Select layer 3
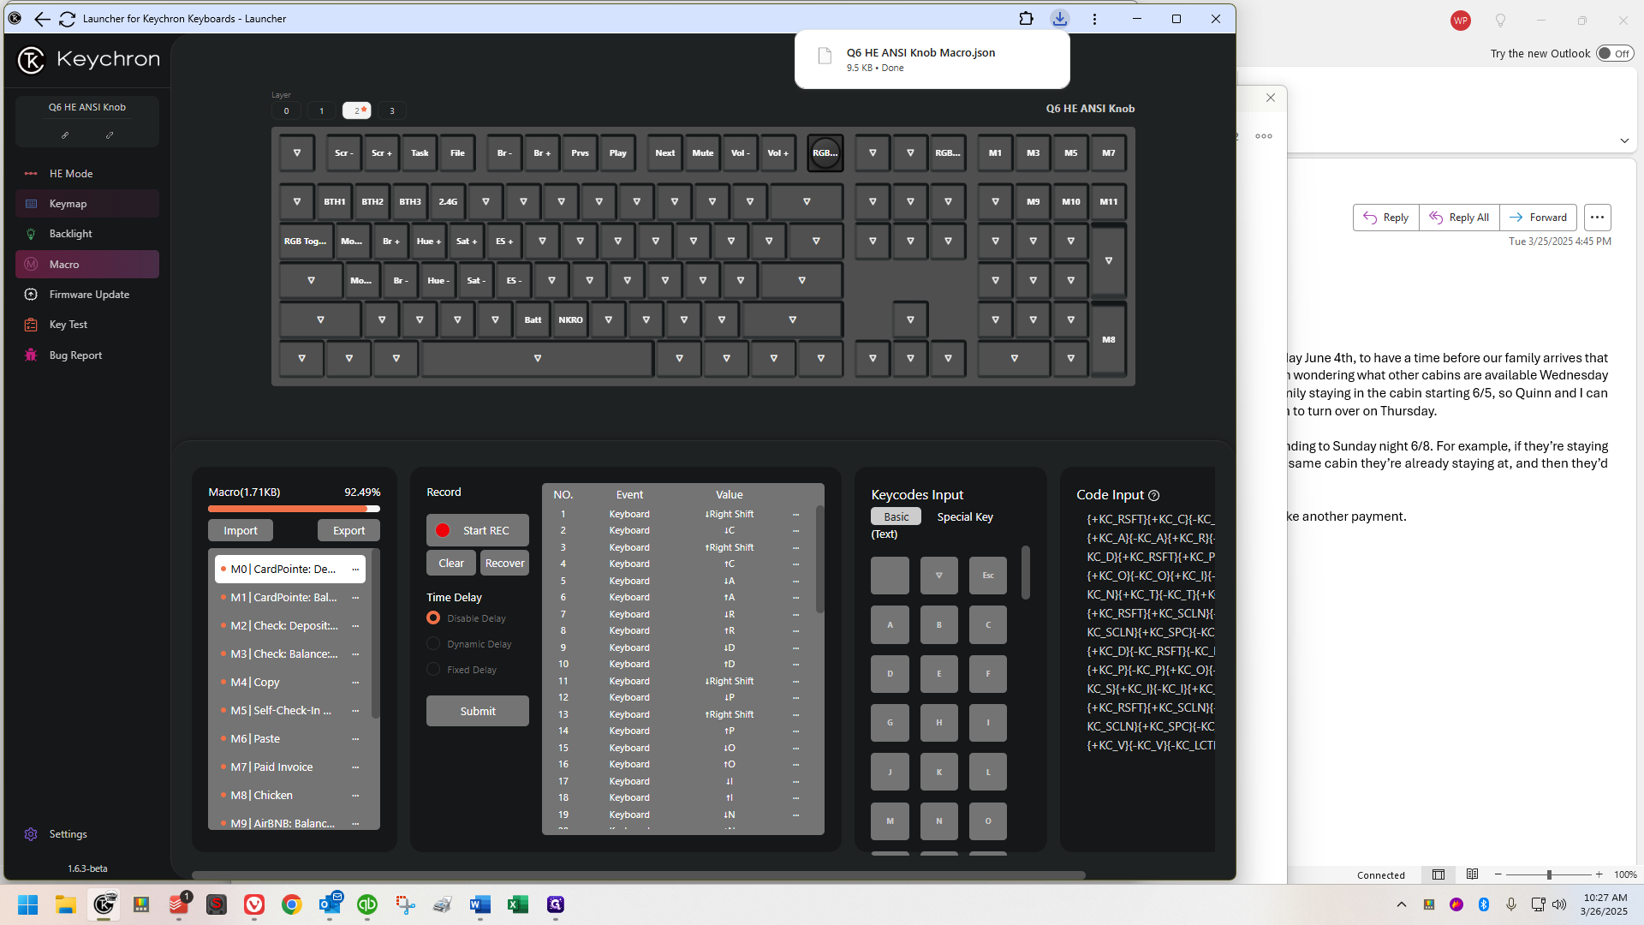Screen dimensions: 1644x925 (x=392, y=110)
